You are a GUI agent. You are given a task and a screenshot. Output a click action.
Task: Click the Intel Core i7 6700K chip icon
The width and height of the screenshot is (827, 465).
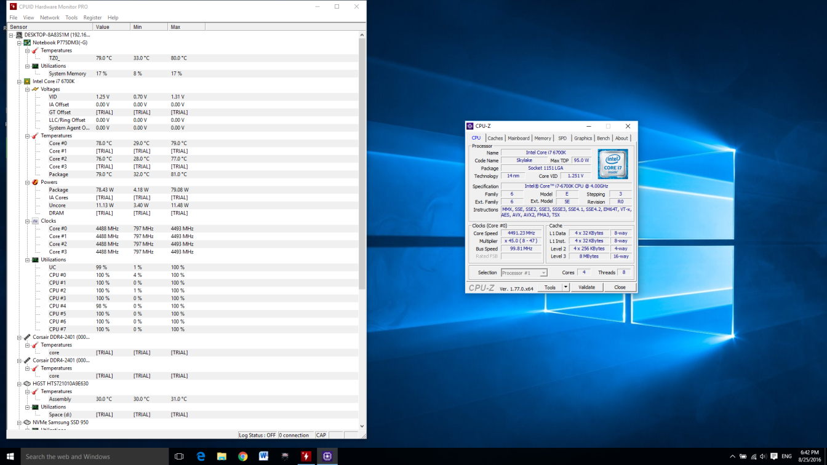(x=27, y=81)
